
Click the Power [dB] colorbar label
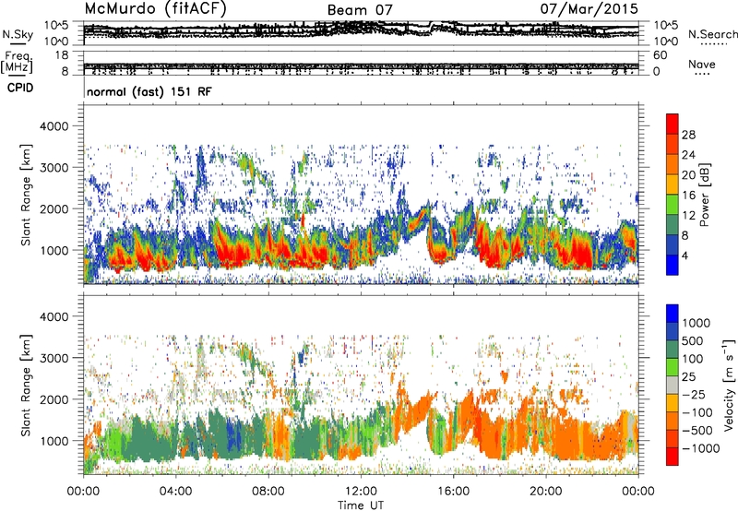tap(704, 195)
